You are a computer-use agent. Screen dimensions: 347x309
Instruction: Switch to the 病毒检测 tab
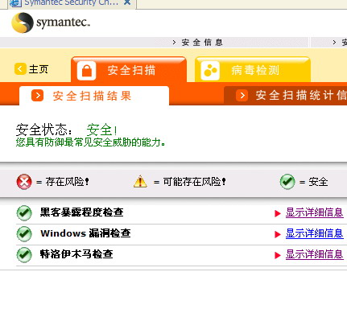253,70
